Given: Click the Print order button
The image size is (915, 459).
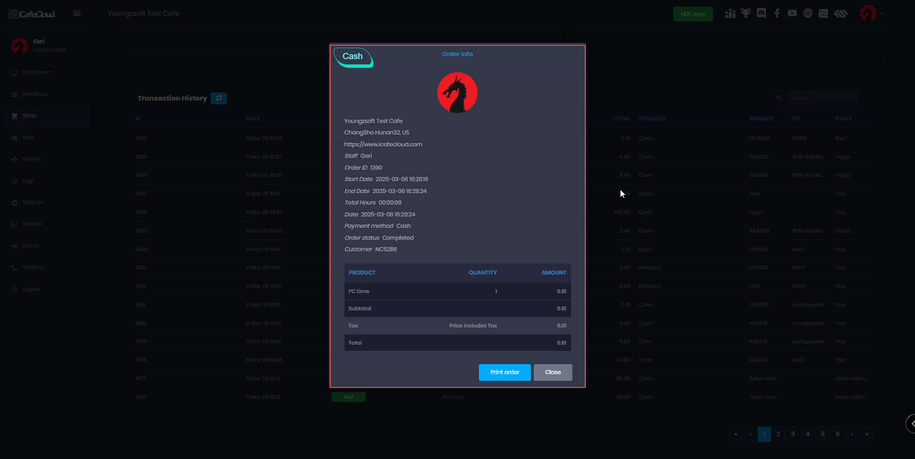Looking at the screenshot, I should pyautogui.click(x=505, y=372).
